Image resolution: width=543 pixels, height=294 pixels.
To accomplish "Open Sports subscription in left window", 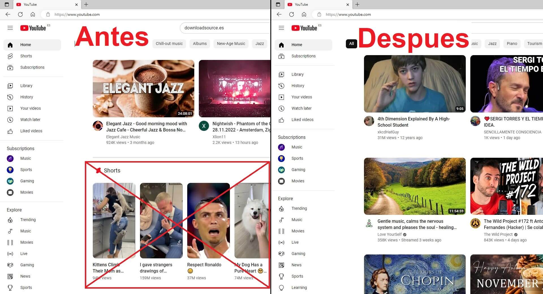I will pos(32,170).
